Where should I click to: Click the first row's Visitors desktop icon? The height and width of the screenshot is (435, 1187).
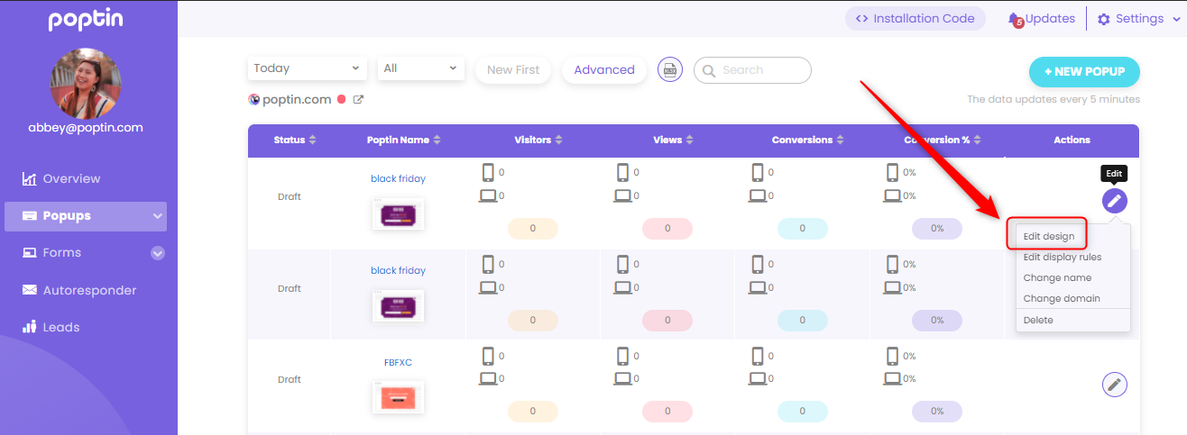[488, 195]
